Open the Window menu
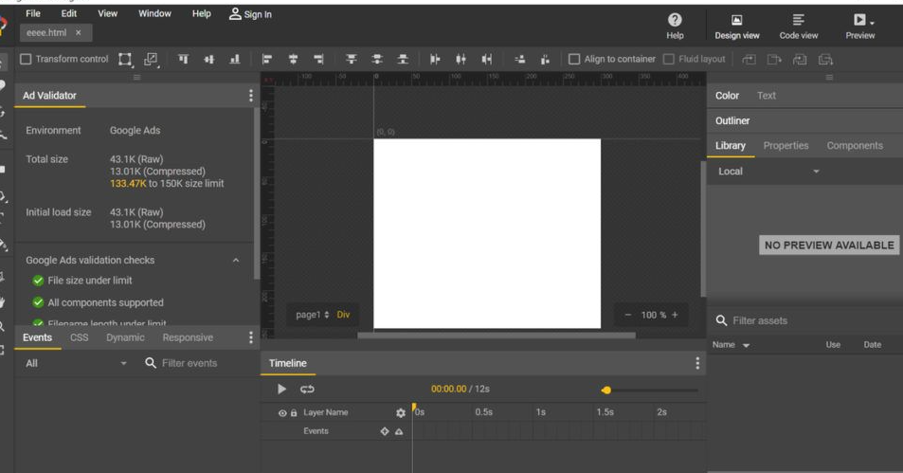Viewport: 903px width, 473px height. [x=154, y=14]
